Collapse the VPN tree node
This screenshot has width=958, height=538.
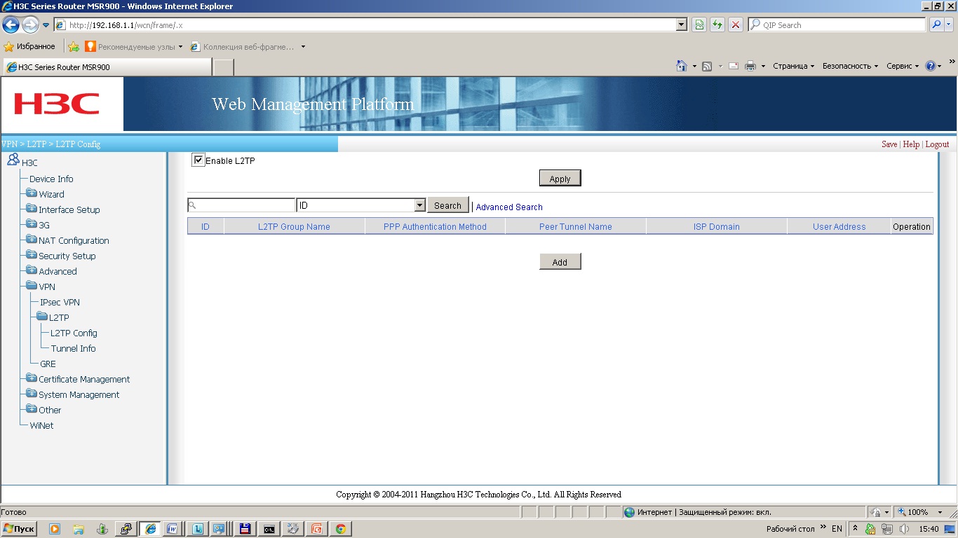tap(32, 286)
